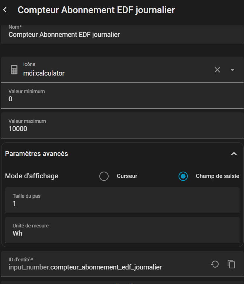The height and width of the screenshot is (284, 244).
Task: Go back using the header arrow
Action: point(5,10)
